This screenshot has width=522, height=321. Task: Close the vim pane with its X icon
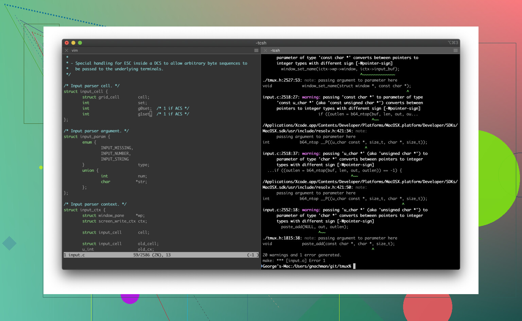67,50
